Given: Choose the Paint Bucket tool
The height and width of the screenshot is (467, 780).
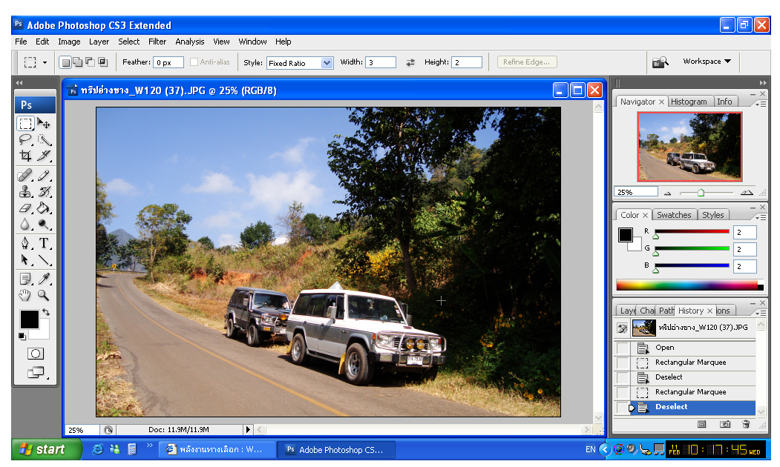Looking at the screenshot, I should coord(45,208).
